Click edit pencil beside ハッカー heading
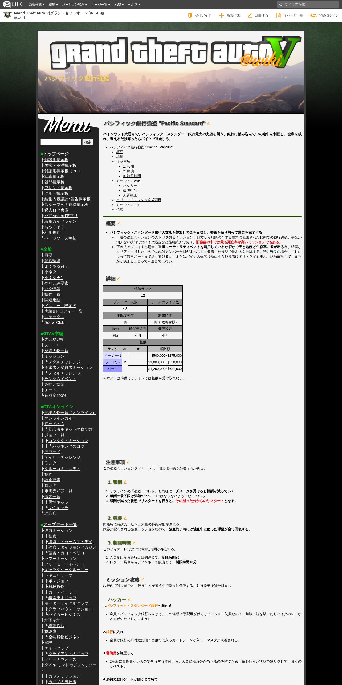Viewport: 342px width, 685px height. (129, 599)
